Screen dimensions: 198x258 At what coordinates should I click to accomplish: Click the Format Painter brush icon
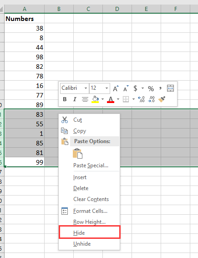[x=162, y=99]
